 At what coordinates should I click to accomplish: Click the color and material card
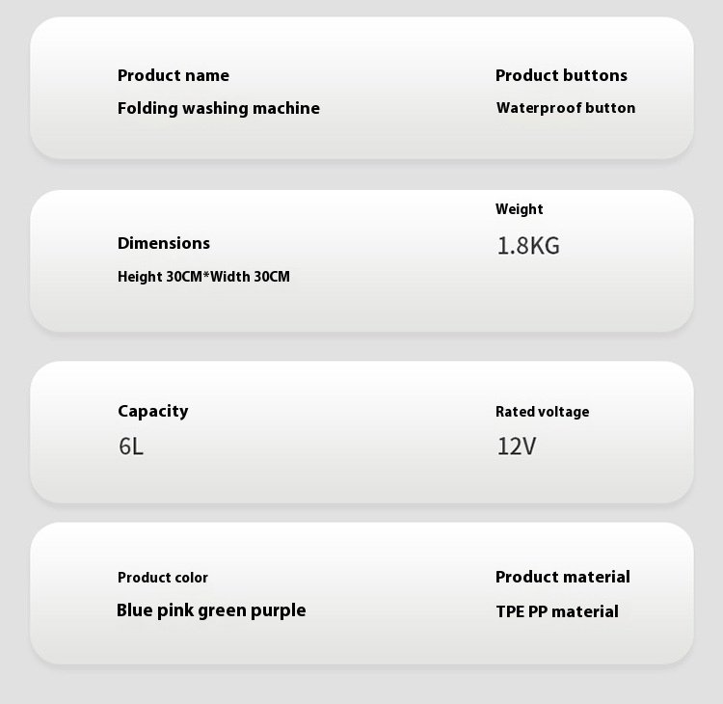click(361, 593)
